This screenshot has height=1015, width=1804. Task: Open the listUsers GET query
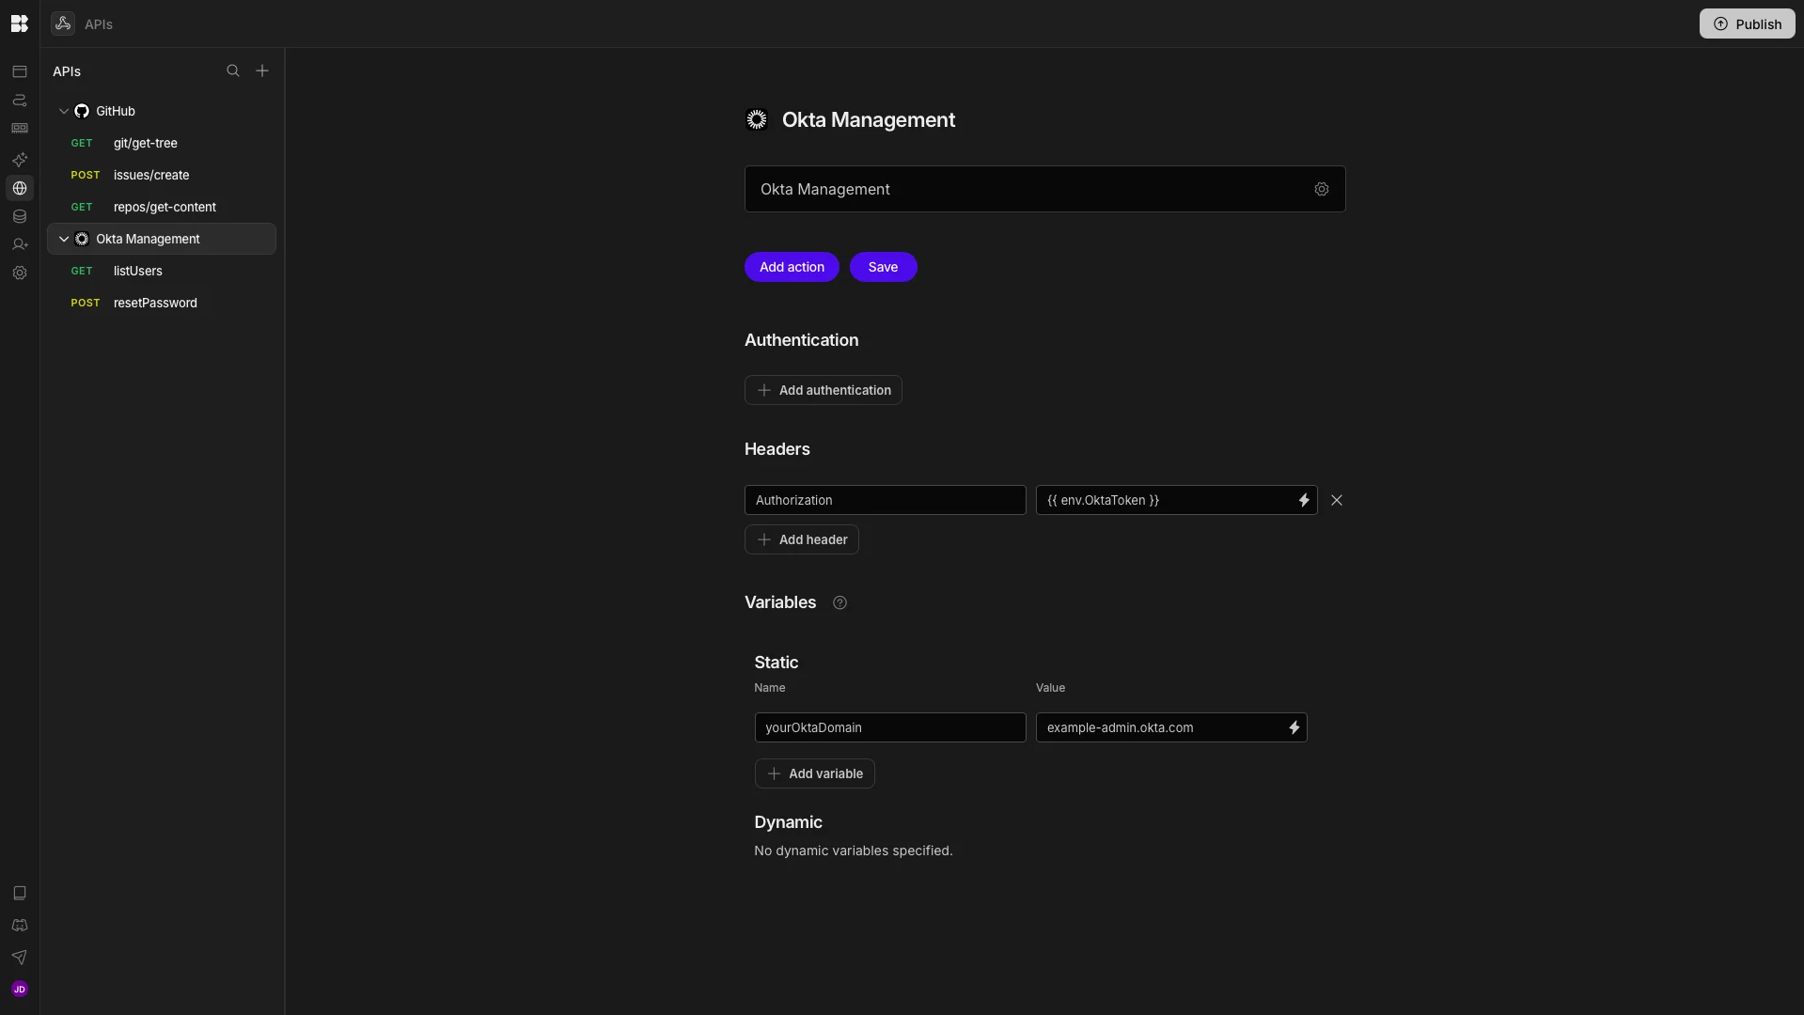pyautogui.click(x=162, y=271)
